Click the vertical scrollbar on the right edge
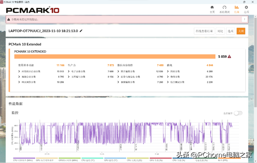This screenshot has width=257, height=163. [255, 71]
